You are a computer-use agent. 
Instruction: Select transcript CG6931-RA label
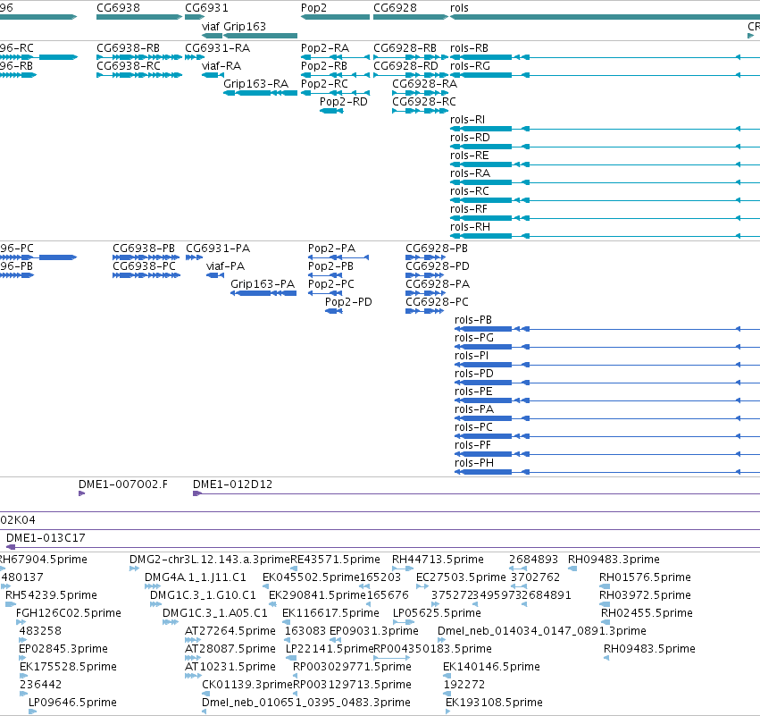point(217,48)
